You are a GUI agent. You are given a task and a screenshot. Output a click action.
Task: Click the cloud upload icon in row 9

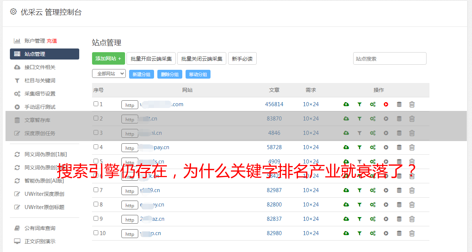point(346,219)
